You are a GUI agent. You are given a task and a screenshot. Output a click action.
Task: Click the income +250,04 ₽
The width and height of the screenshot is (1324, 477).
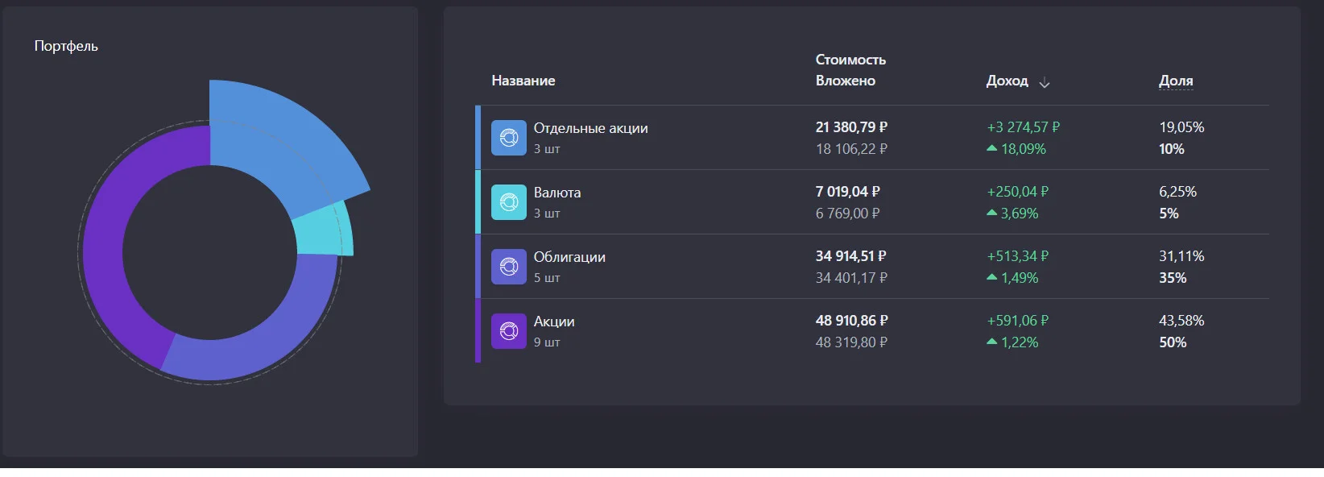tap(1018, 192)
